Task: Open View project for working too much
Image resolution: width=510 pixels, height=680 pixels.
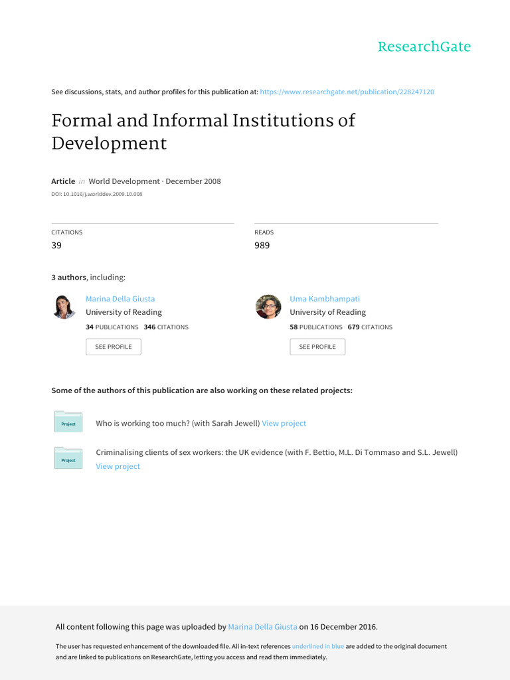Action: (284, 423)
